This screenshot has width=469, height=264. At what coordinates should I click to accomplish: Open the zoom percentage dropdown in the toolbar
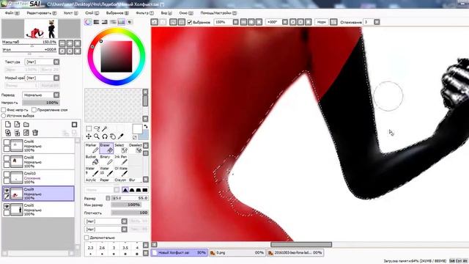point(236,22)
